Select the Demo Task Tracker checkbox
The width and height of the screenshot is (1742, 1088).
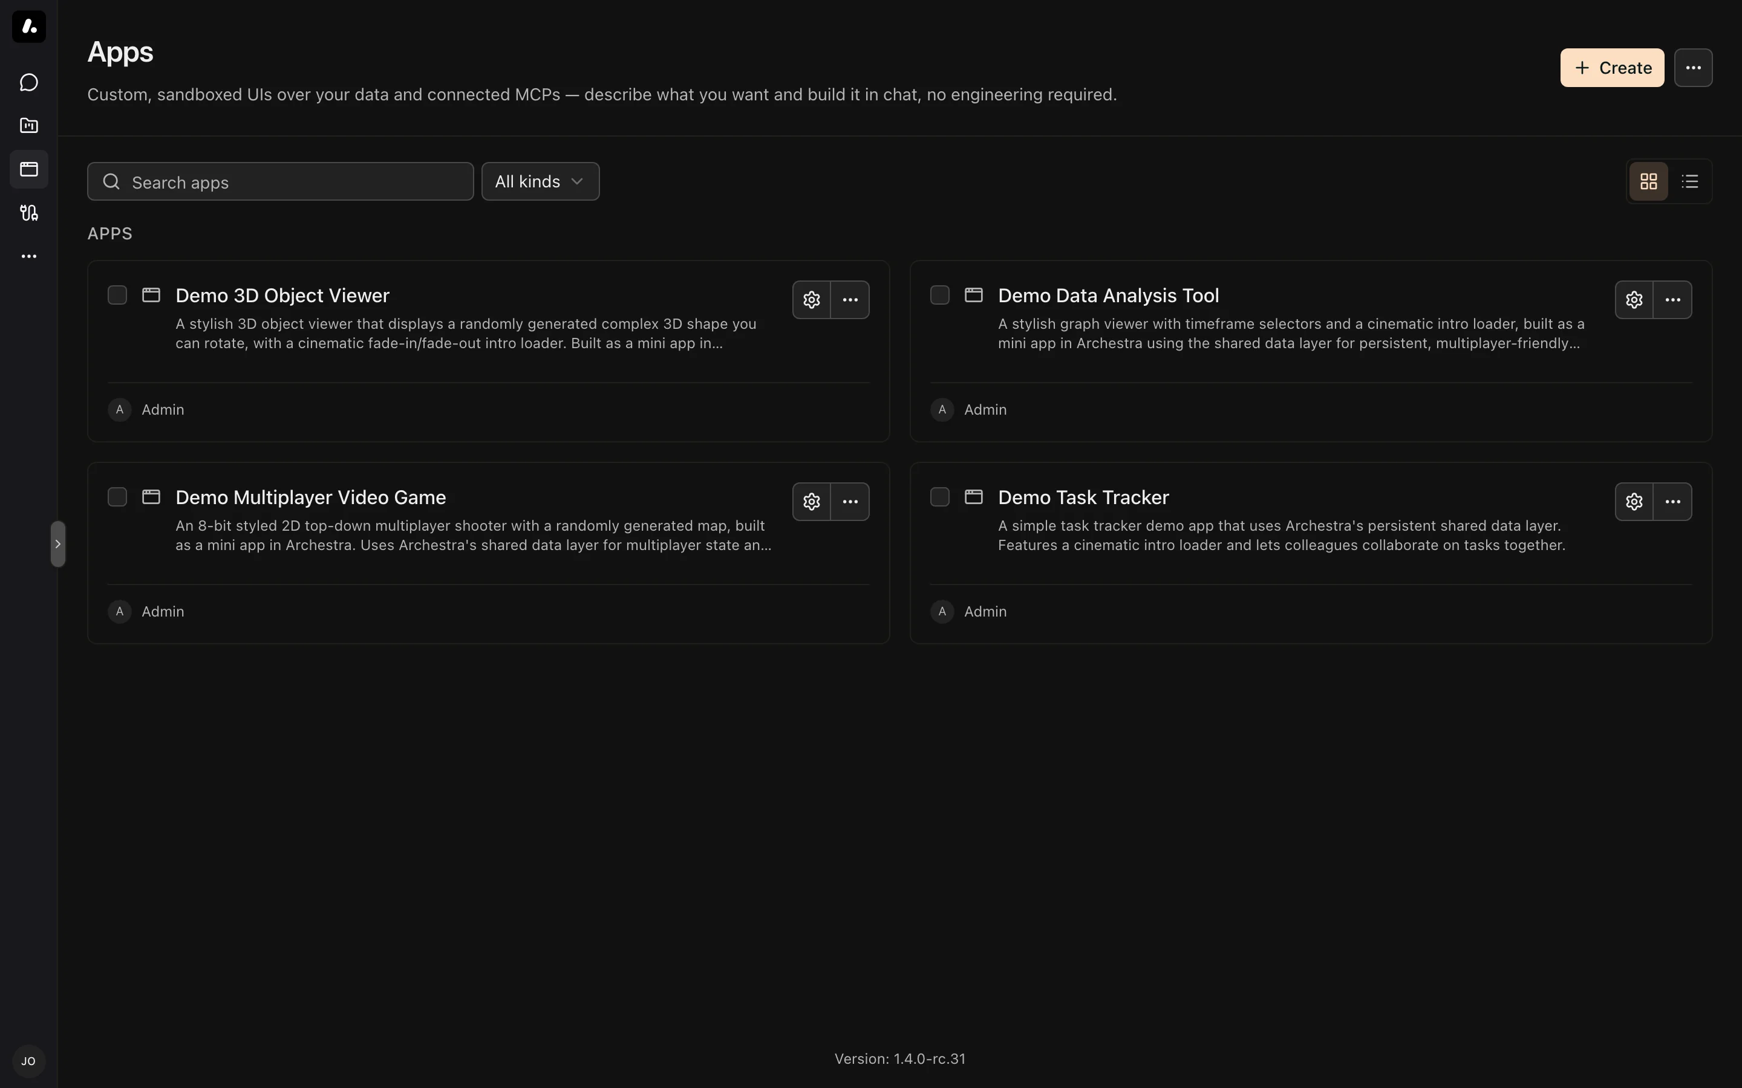coord(939,497)
